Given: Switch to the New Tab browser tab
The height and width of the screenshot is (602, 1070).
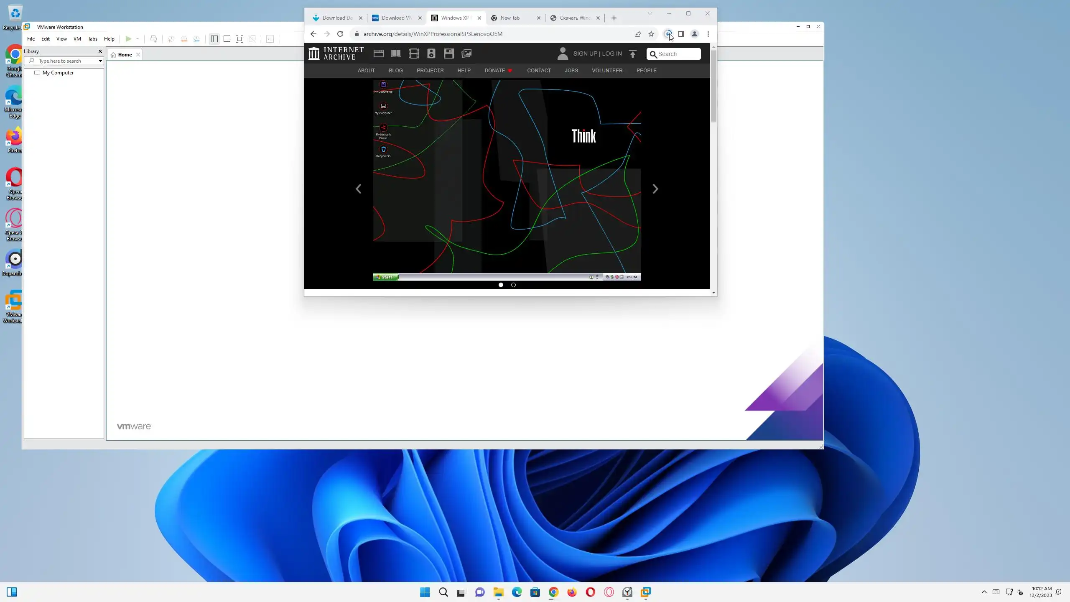Looking at the screenshot, I should [x=510, y=18].
